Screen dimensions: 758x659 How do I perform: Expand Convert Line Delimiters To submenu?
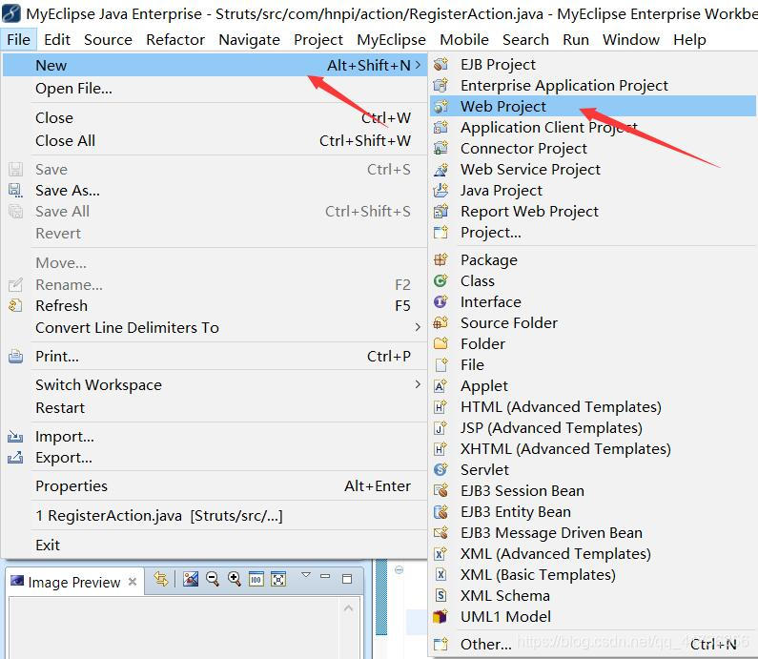418,327
